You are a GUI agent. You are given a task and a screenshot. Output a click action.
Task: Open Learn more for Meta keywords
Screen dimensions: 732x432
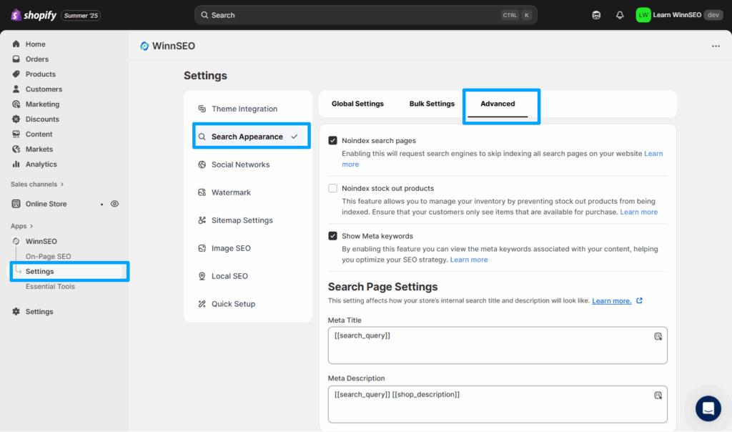click(x=469, y=260)
